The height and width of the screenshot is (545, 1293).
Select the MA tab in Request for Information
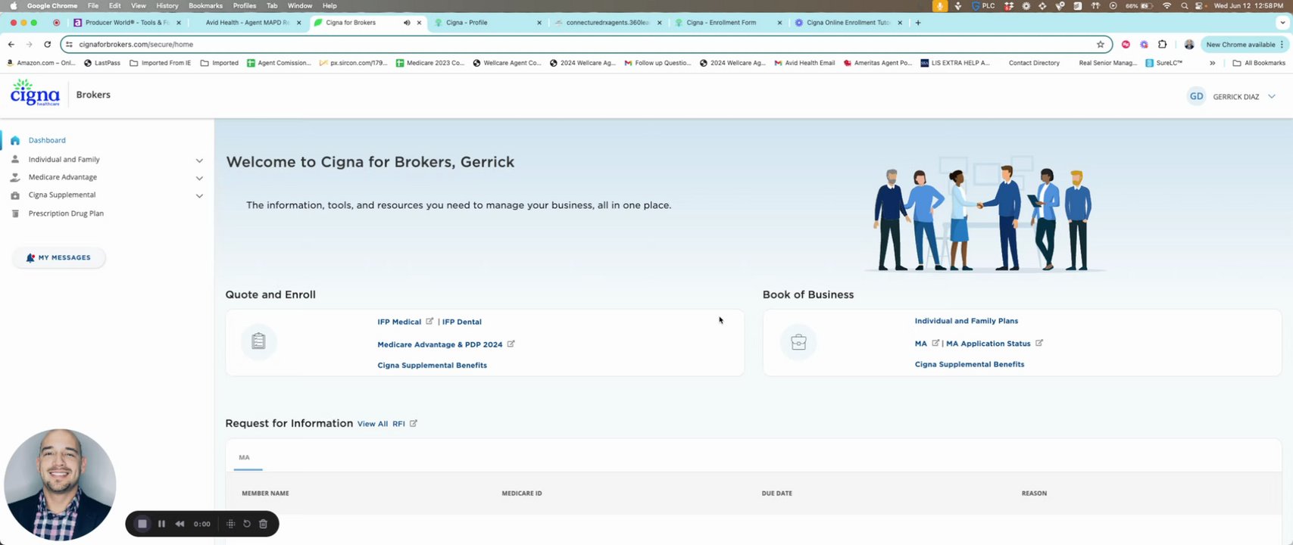[x=244, y=457]
